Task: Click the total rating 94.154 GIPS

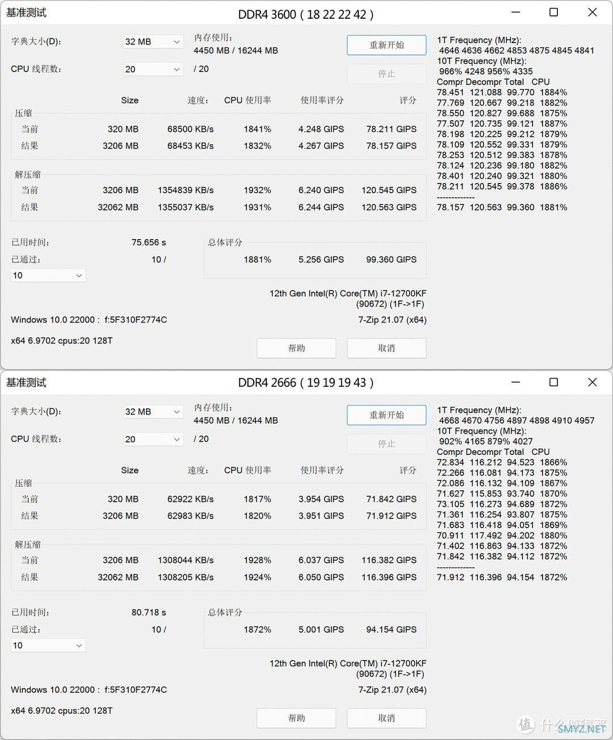Action: coord(392,630)
